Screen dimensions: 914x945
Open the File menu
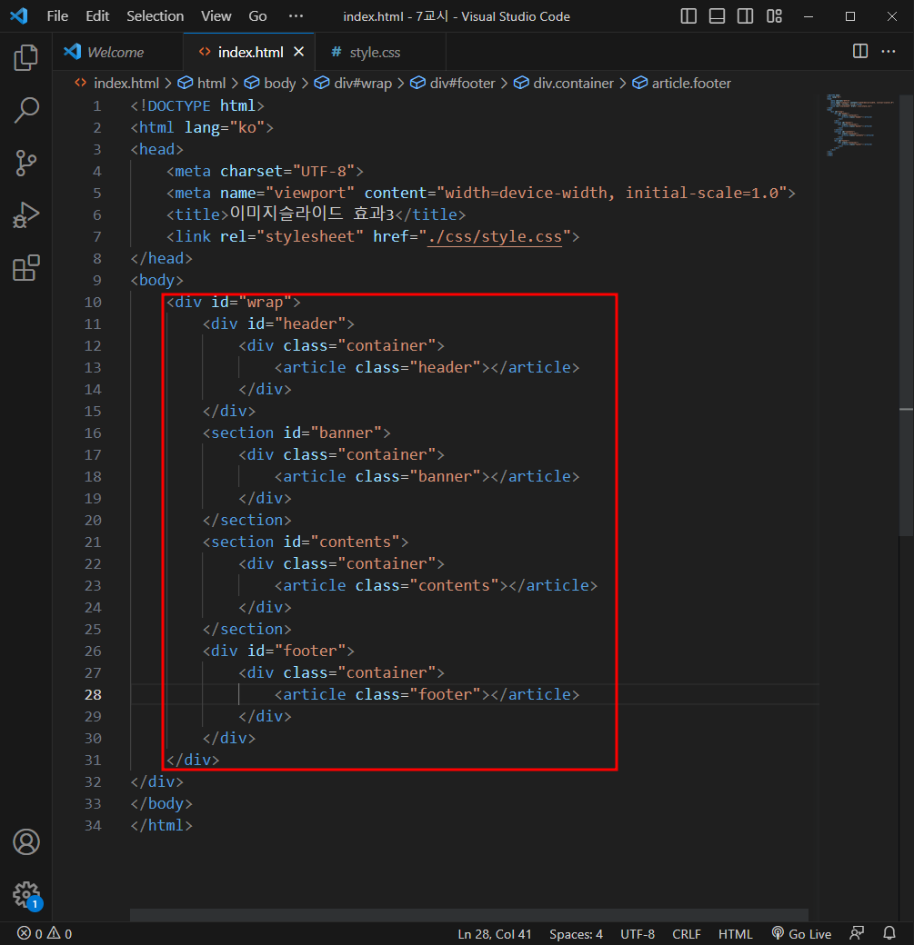(x=57, y=16)
